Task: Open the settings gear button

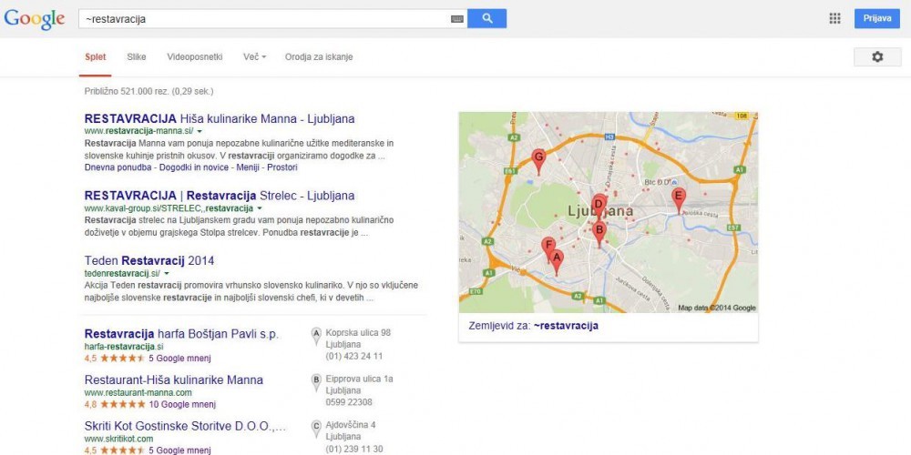Action: pyautogui.click(x=877, y=56)
